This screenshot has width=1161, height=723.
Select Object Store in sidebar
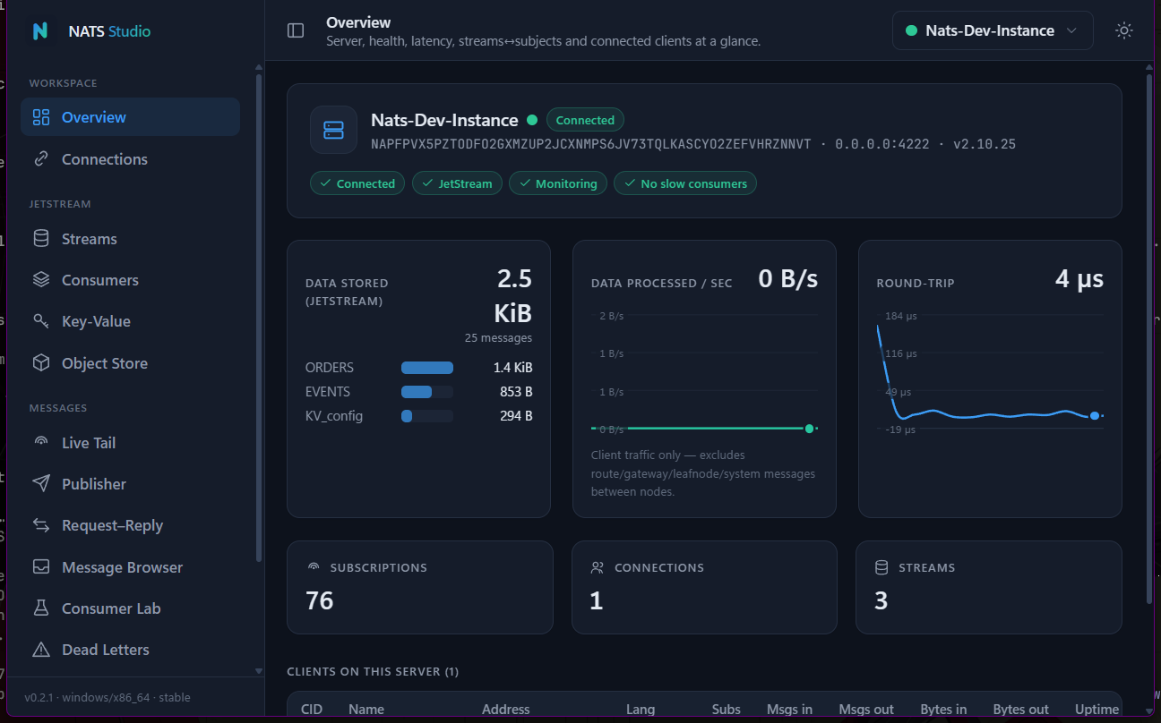pos(130,363)
